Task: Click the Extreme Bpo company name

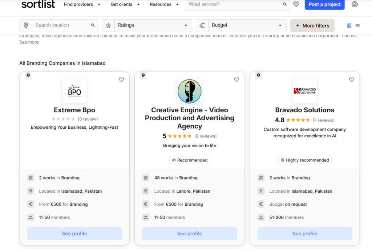Action: [74, 110]
